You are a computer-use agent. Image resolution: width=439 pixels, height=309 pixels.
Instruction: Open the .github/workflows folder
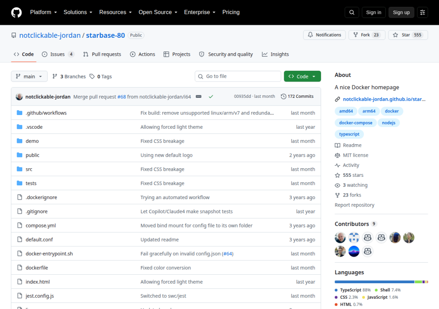(x=46, y=113)
